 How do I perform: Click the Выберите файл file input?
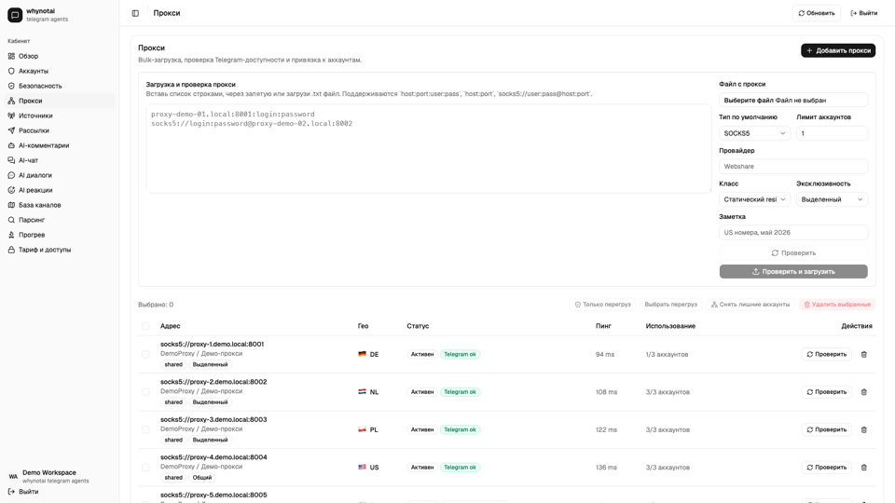[793, 101]
